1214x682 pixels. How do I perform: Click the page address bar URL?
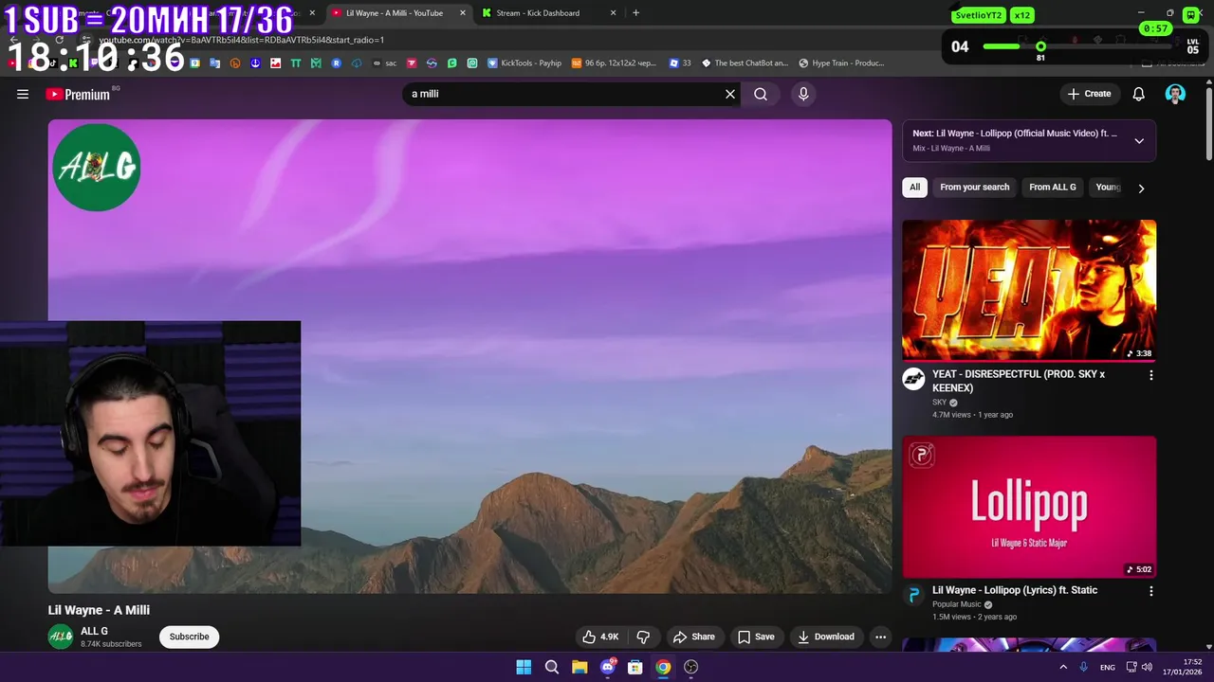pos(242,40)
